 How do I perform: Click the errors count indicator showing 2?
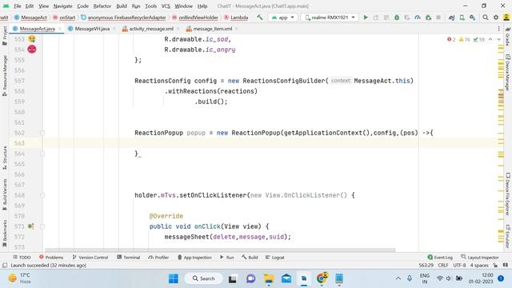pos(451,39)
